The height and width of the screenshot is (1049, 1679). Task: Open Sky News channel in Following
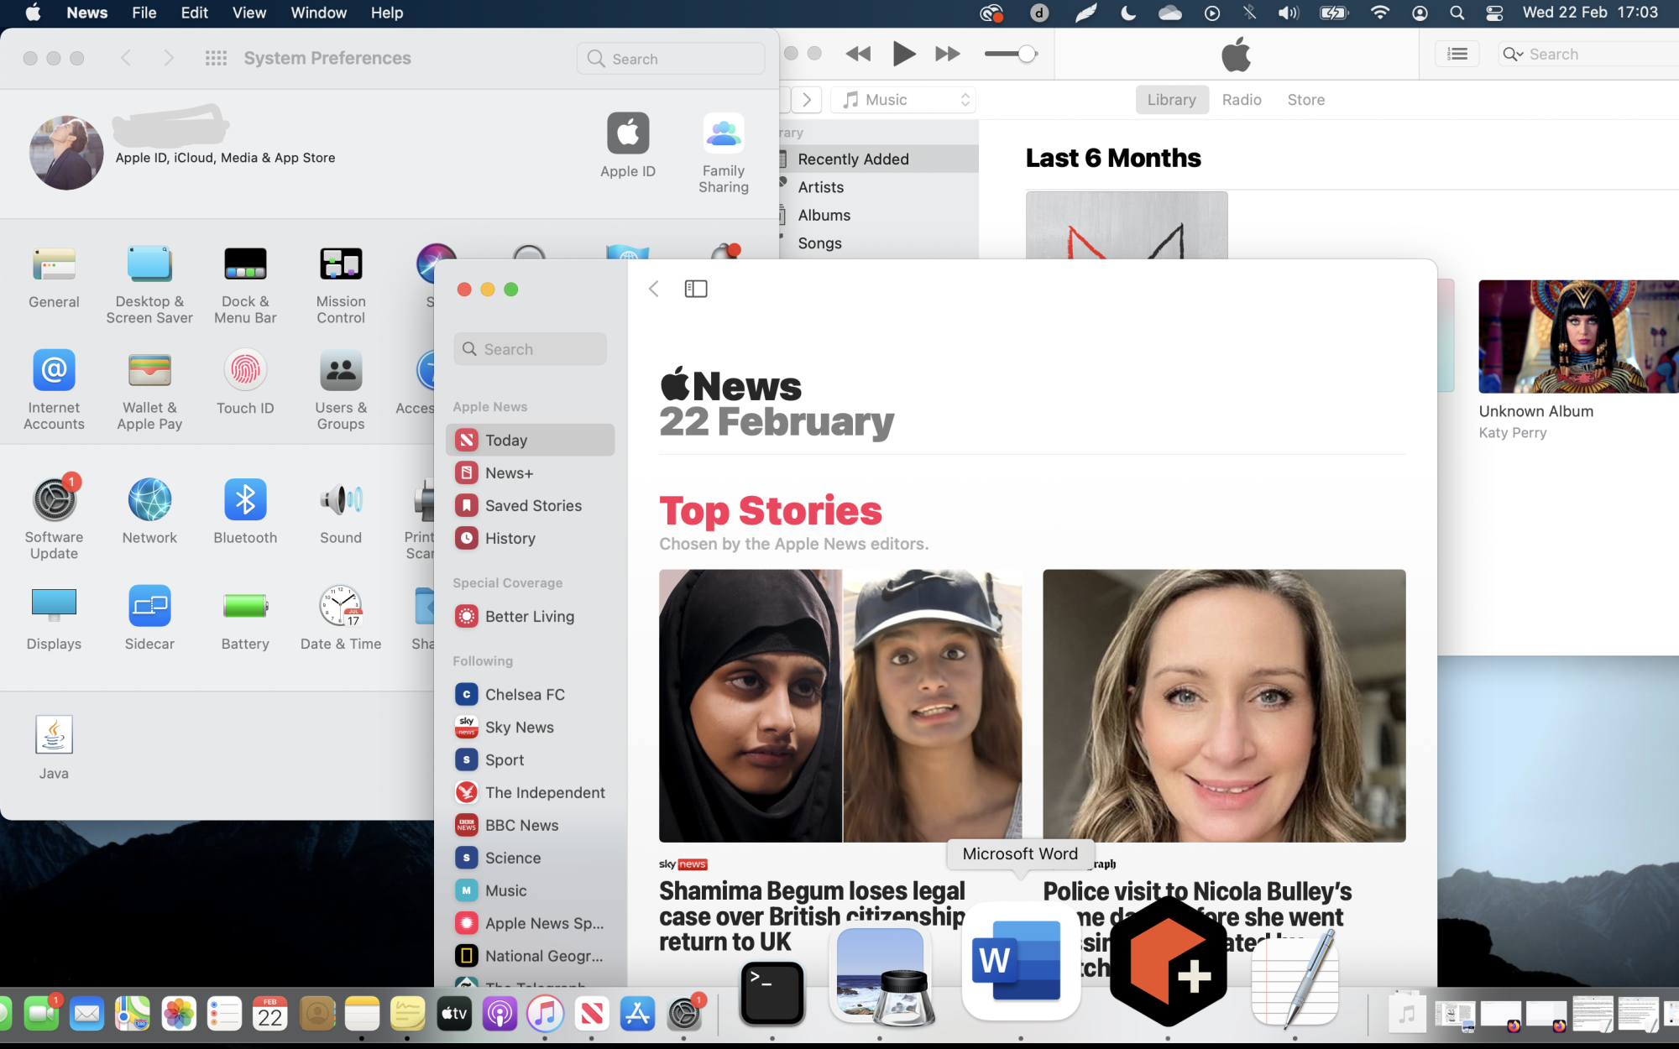click(x=519, y=728)
